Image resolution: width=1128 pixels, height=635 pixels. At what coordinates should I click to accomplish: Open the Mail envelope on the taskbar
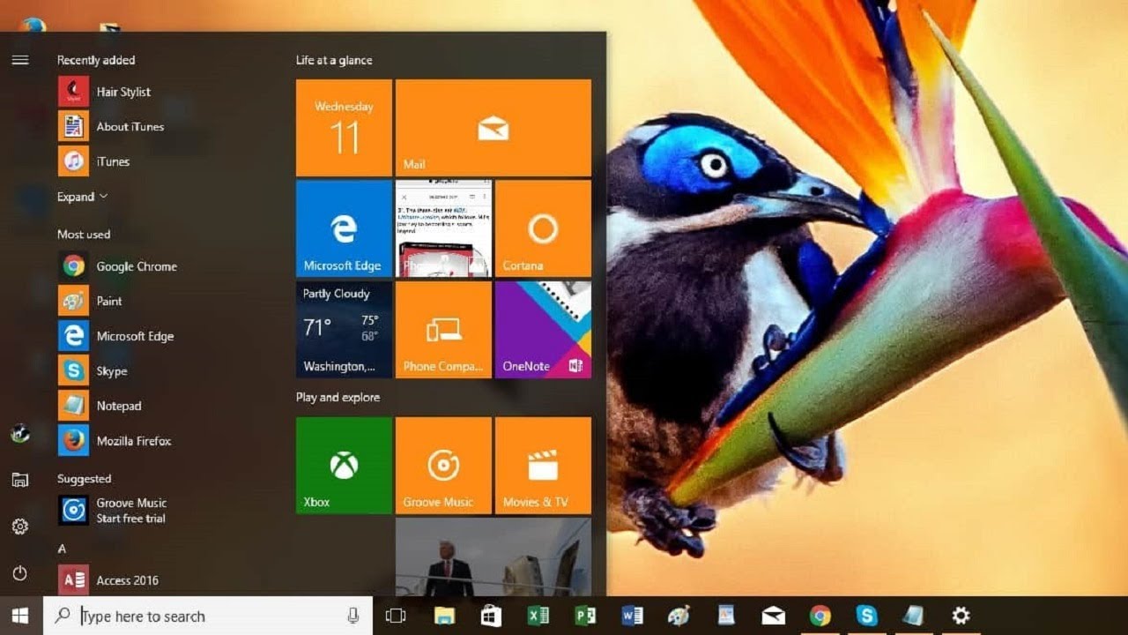pos(773,616)
